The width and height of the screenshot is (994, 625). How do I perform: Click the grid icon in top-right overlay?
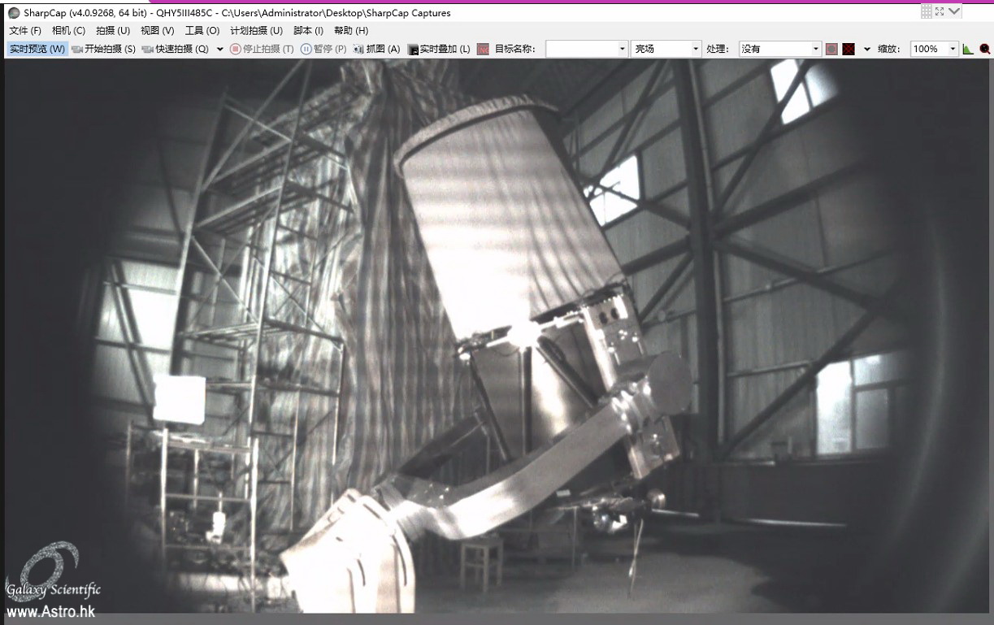point(927,11)
